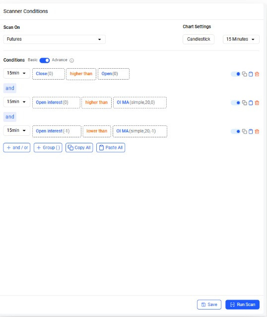
Task: Expand the 15min dropdown on first condition
Action: point(16,73)
